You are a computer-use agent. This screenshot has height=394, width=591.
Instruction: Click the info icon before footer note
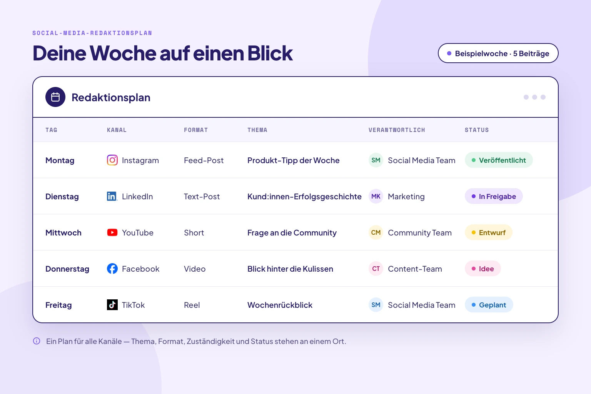coord(37,341)
